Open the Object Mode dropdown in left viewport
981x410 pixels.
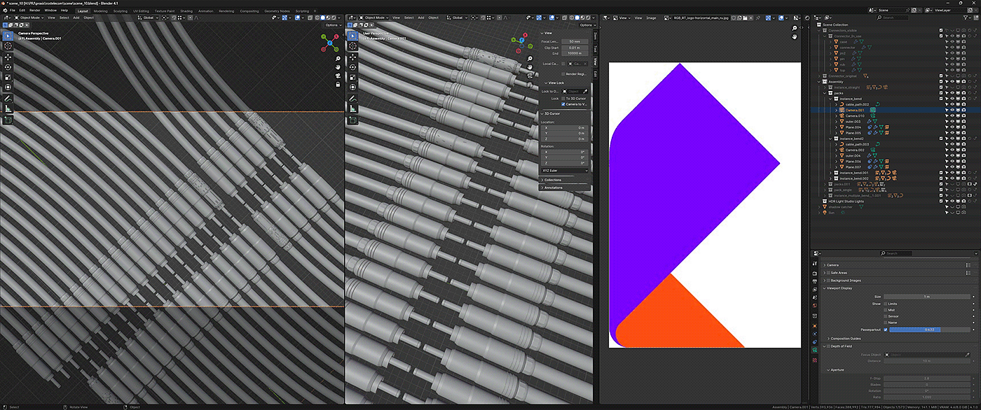(x=28, y=17)
